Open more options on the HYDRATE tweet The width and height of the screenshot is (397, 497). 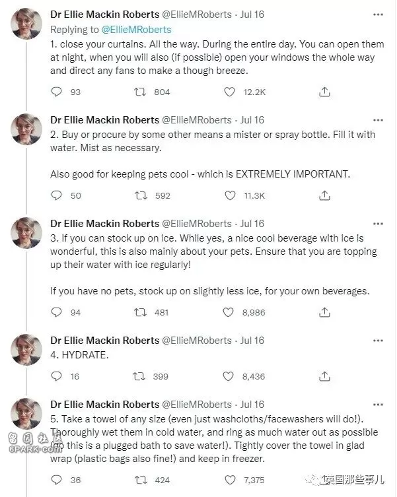coord(378,341)
